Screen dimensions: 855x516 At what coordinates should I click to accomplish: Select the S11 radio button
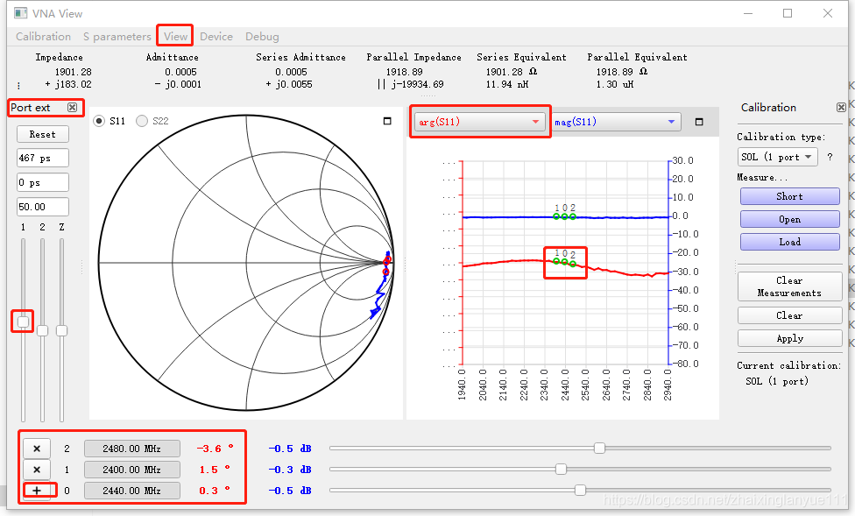coord(99,121)
